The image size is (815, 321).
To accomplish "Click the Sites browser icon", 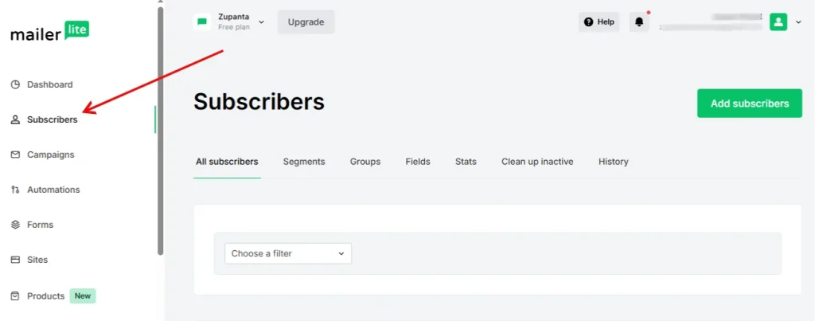I will pos(15,260).
